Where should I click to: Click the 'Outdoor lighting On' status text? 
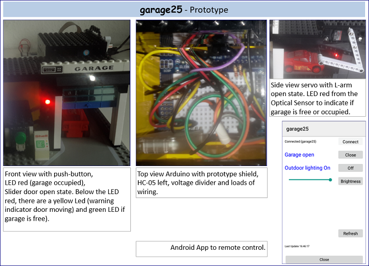tap(307, 168)
